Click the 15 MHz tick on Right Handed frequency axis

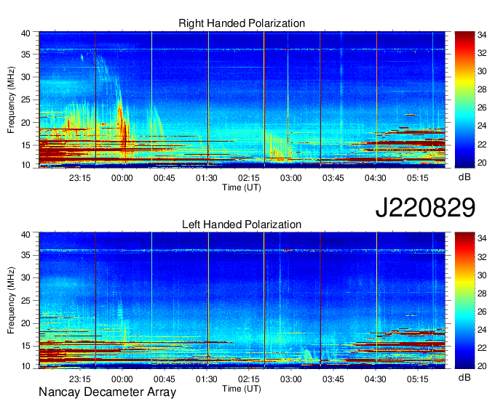point(25,145)
